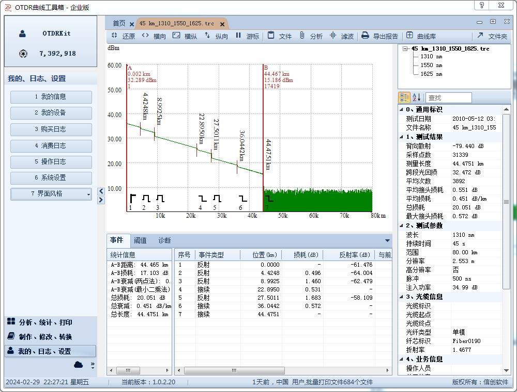Collapse the 1、测试结果 property section
The image size is (517, 392).
(x=402, y=137)
